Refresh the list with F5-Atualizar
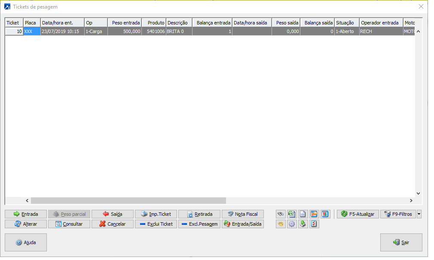 tap(358, 214)
